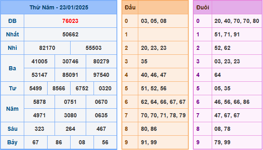Select Đuôi row values "51, 71, 91"
Screen dimensions: 263x150
(x=227, y=35)
